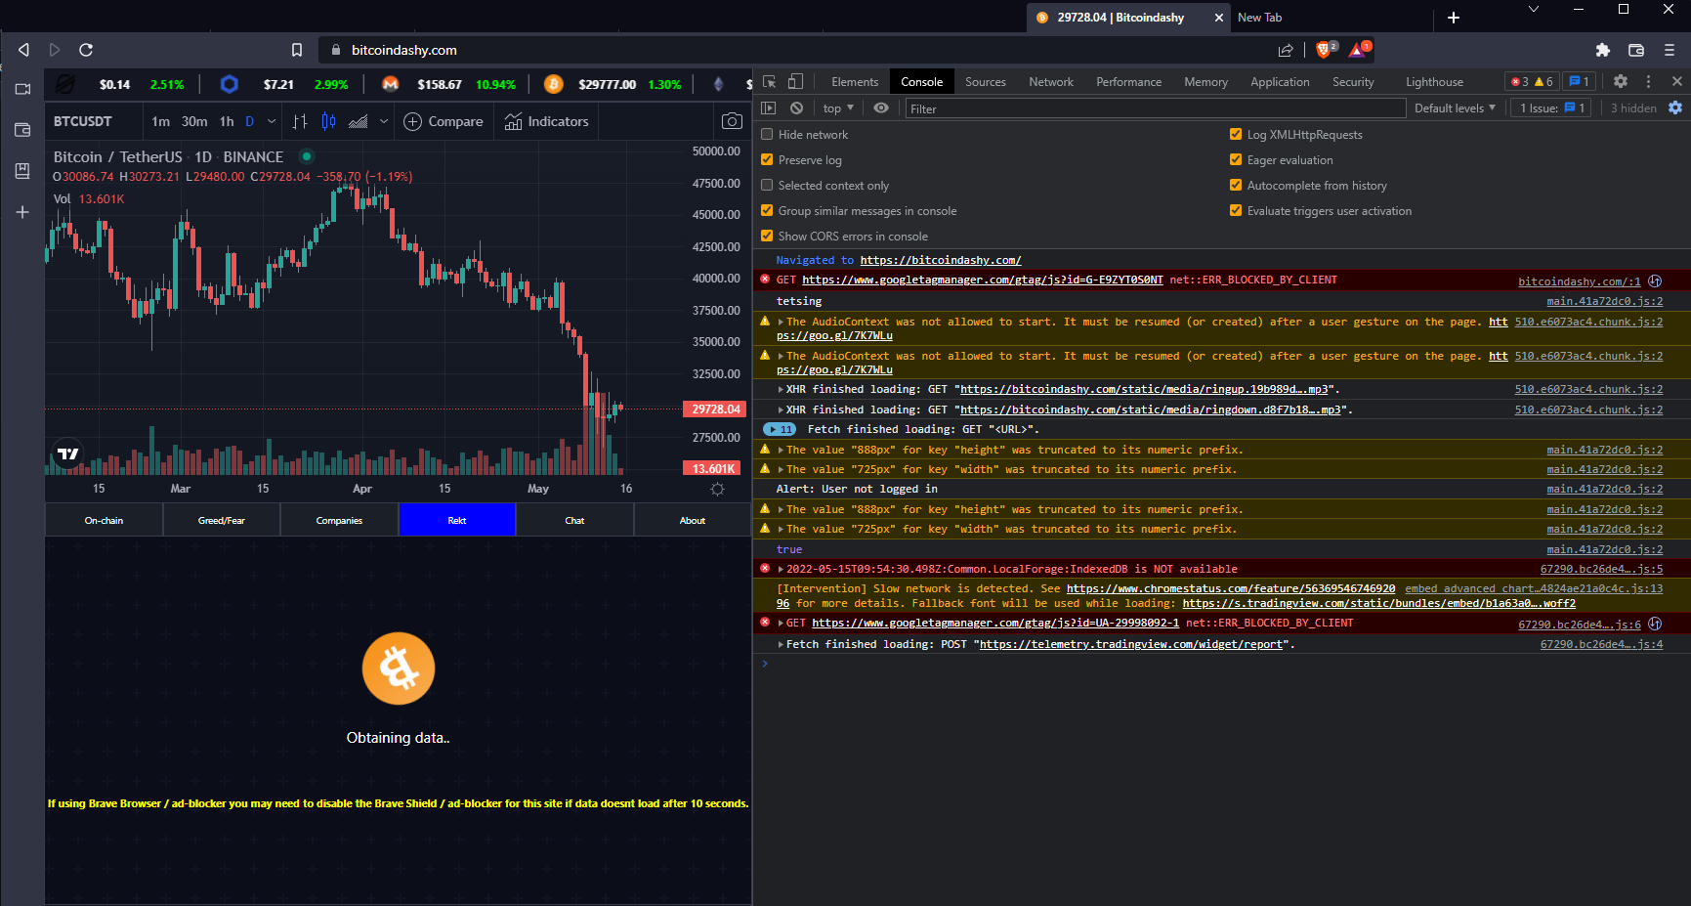Open the browser tab search chevron
The image size is (1691, 906).
[1534, 10]
